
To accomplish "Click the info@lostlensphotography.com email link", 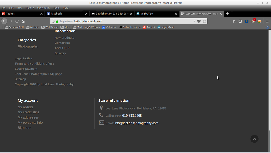I will 136,123.
